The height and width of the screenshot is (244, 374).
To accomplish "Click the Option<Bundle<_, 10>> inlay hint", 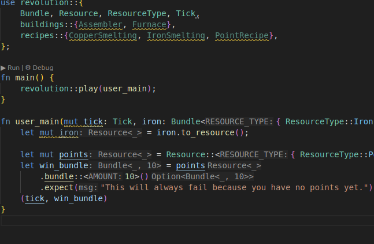I will click(202, 177).
